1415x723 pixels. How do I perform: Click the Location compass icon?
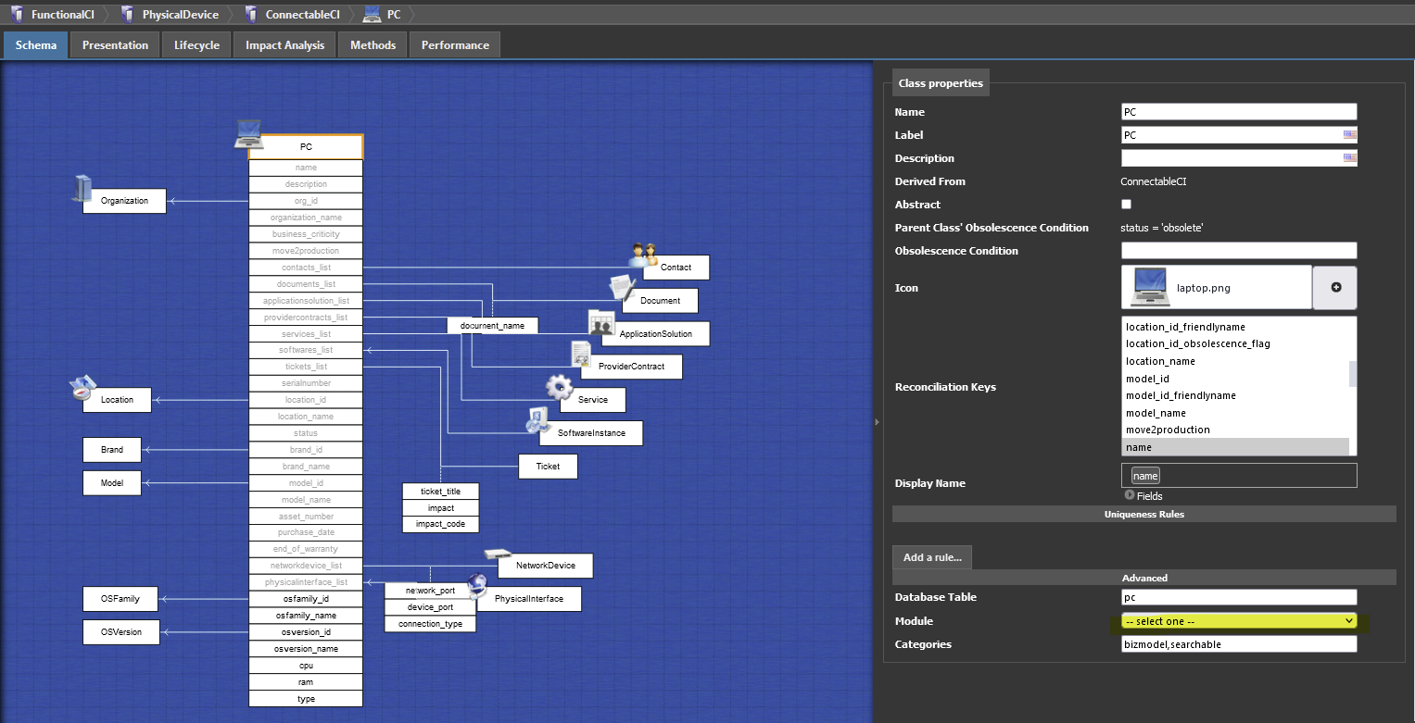pos(82,388)
